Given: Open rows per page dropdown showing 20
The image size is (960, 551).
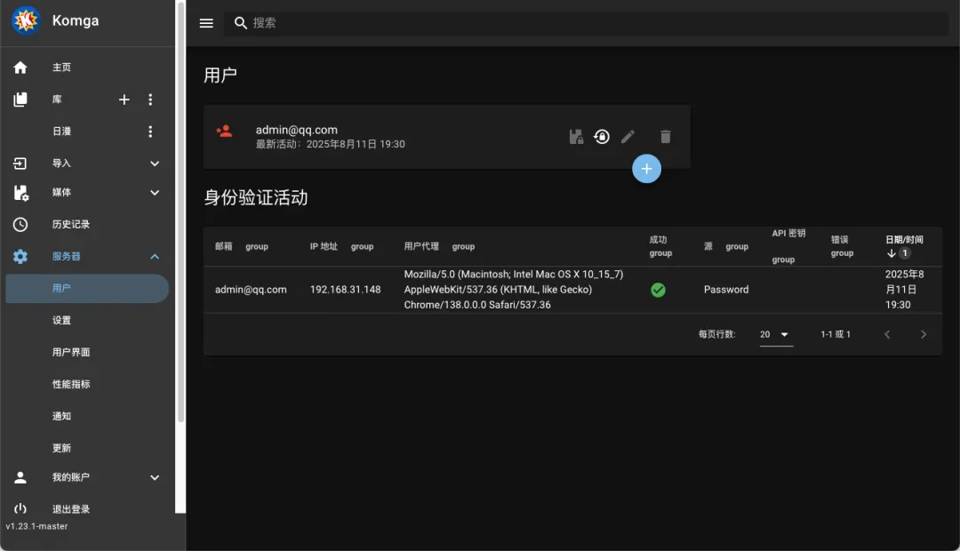Looking at the screenshot, I should tap(776, 334).
